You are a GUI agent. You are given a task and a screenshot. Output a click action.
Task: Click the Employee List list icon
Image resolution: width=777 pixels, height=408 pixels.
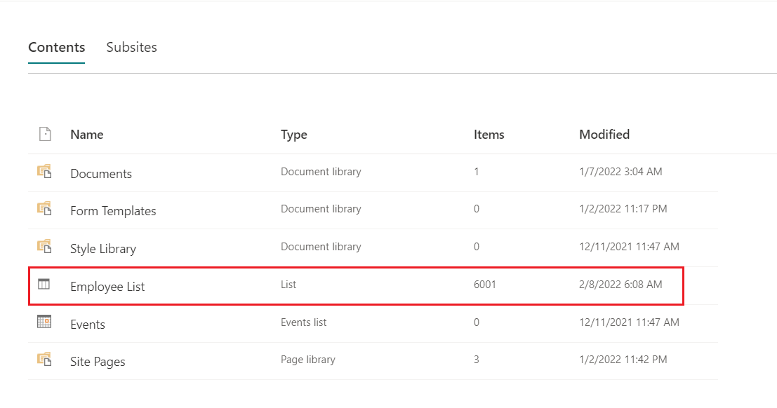click(44, 285)
